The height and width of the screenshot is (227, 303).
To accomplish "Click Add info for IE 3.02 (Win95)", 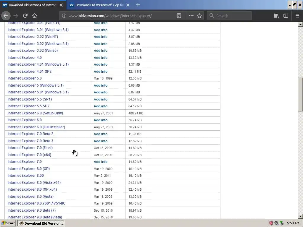I will [101, 50].
